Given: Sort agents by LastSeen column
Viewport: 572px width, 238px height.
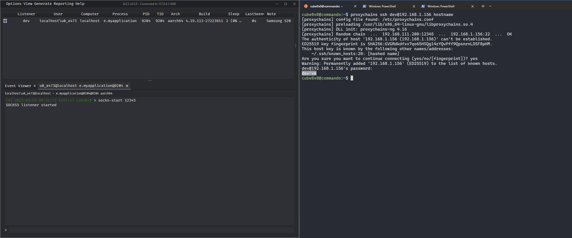Looking at the screenshot, I should coord(254,14).
